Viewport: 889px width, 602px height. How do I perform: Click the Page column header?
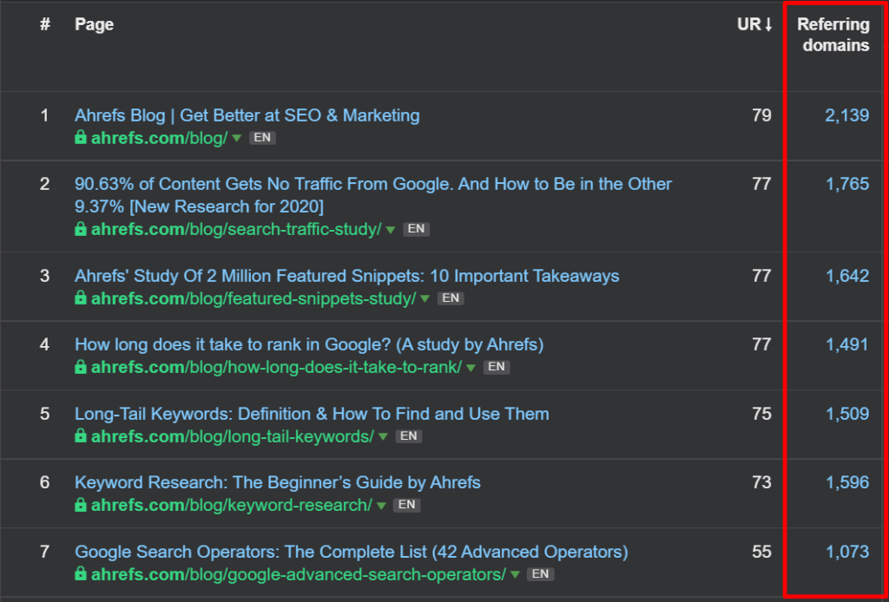click(x=94, y=24)
